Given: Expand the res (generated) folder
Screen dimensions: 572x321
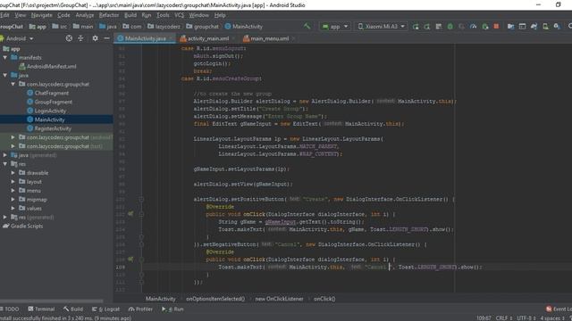Looking at the screenshot, I should point(5,217).
